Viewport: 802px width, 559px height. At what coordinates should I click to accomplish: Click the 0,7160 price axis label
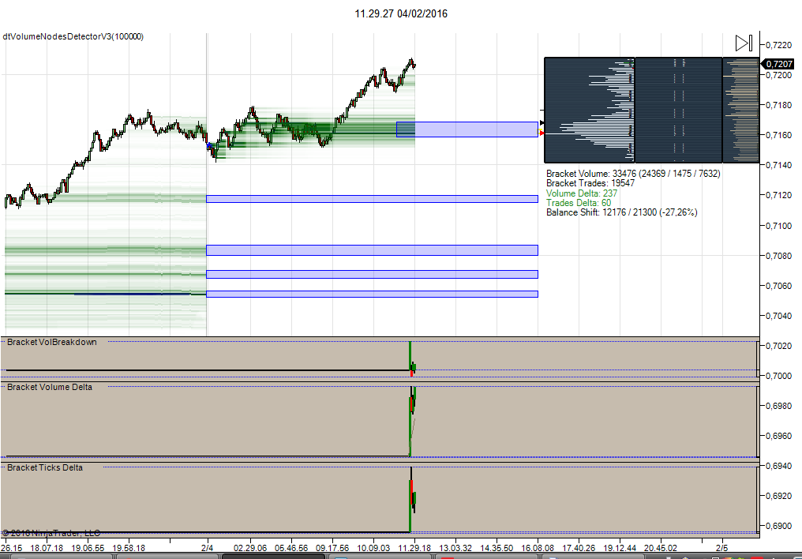(x=778, y=135)
